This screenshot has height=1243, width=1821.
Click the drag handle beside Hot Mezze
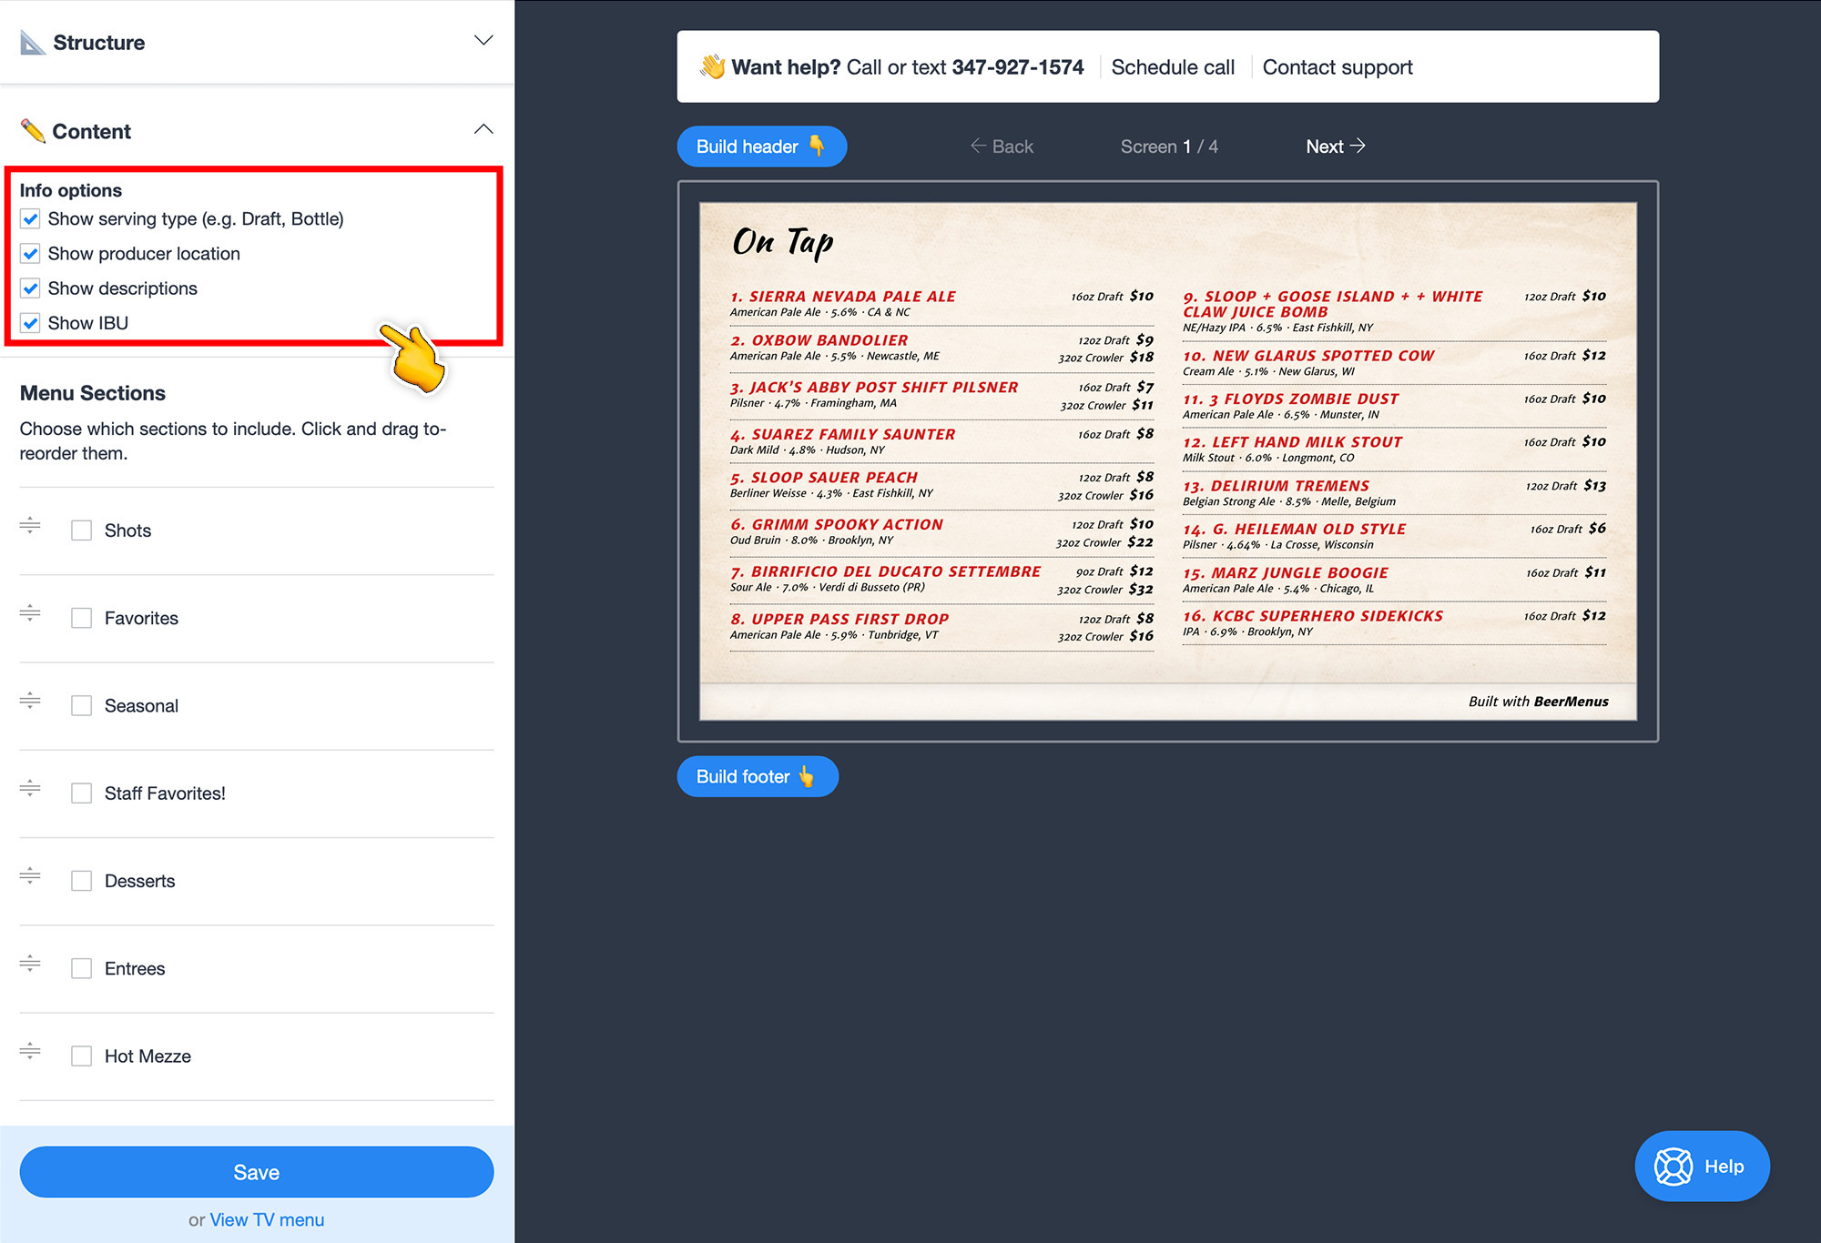(x=30, y=1052)
